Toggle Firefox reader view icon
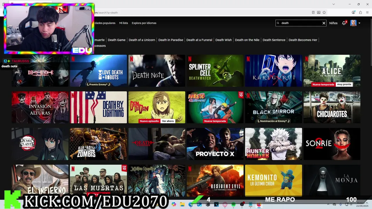372x209 pixels. 313,12
